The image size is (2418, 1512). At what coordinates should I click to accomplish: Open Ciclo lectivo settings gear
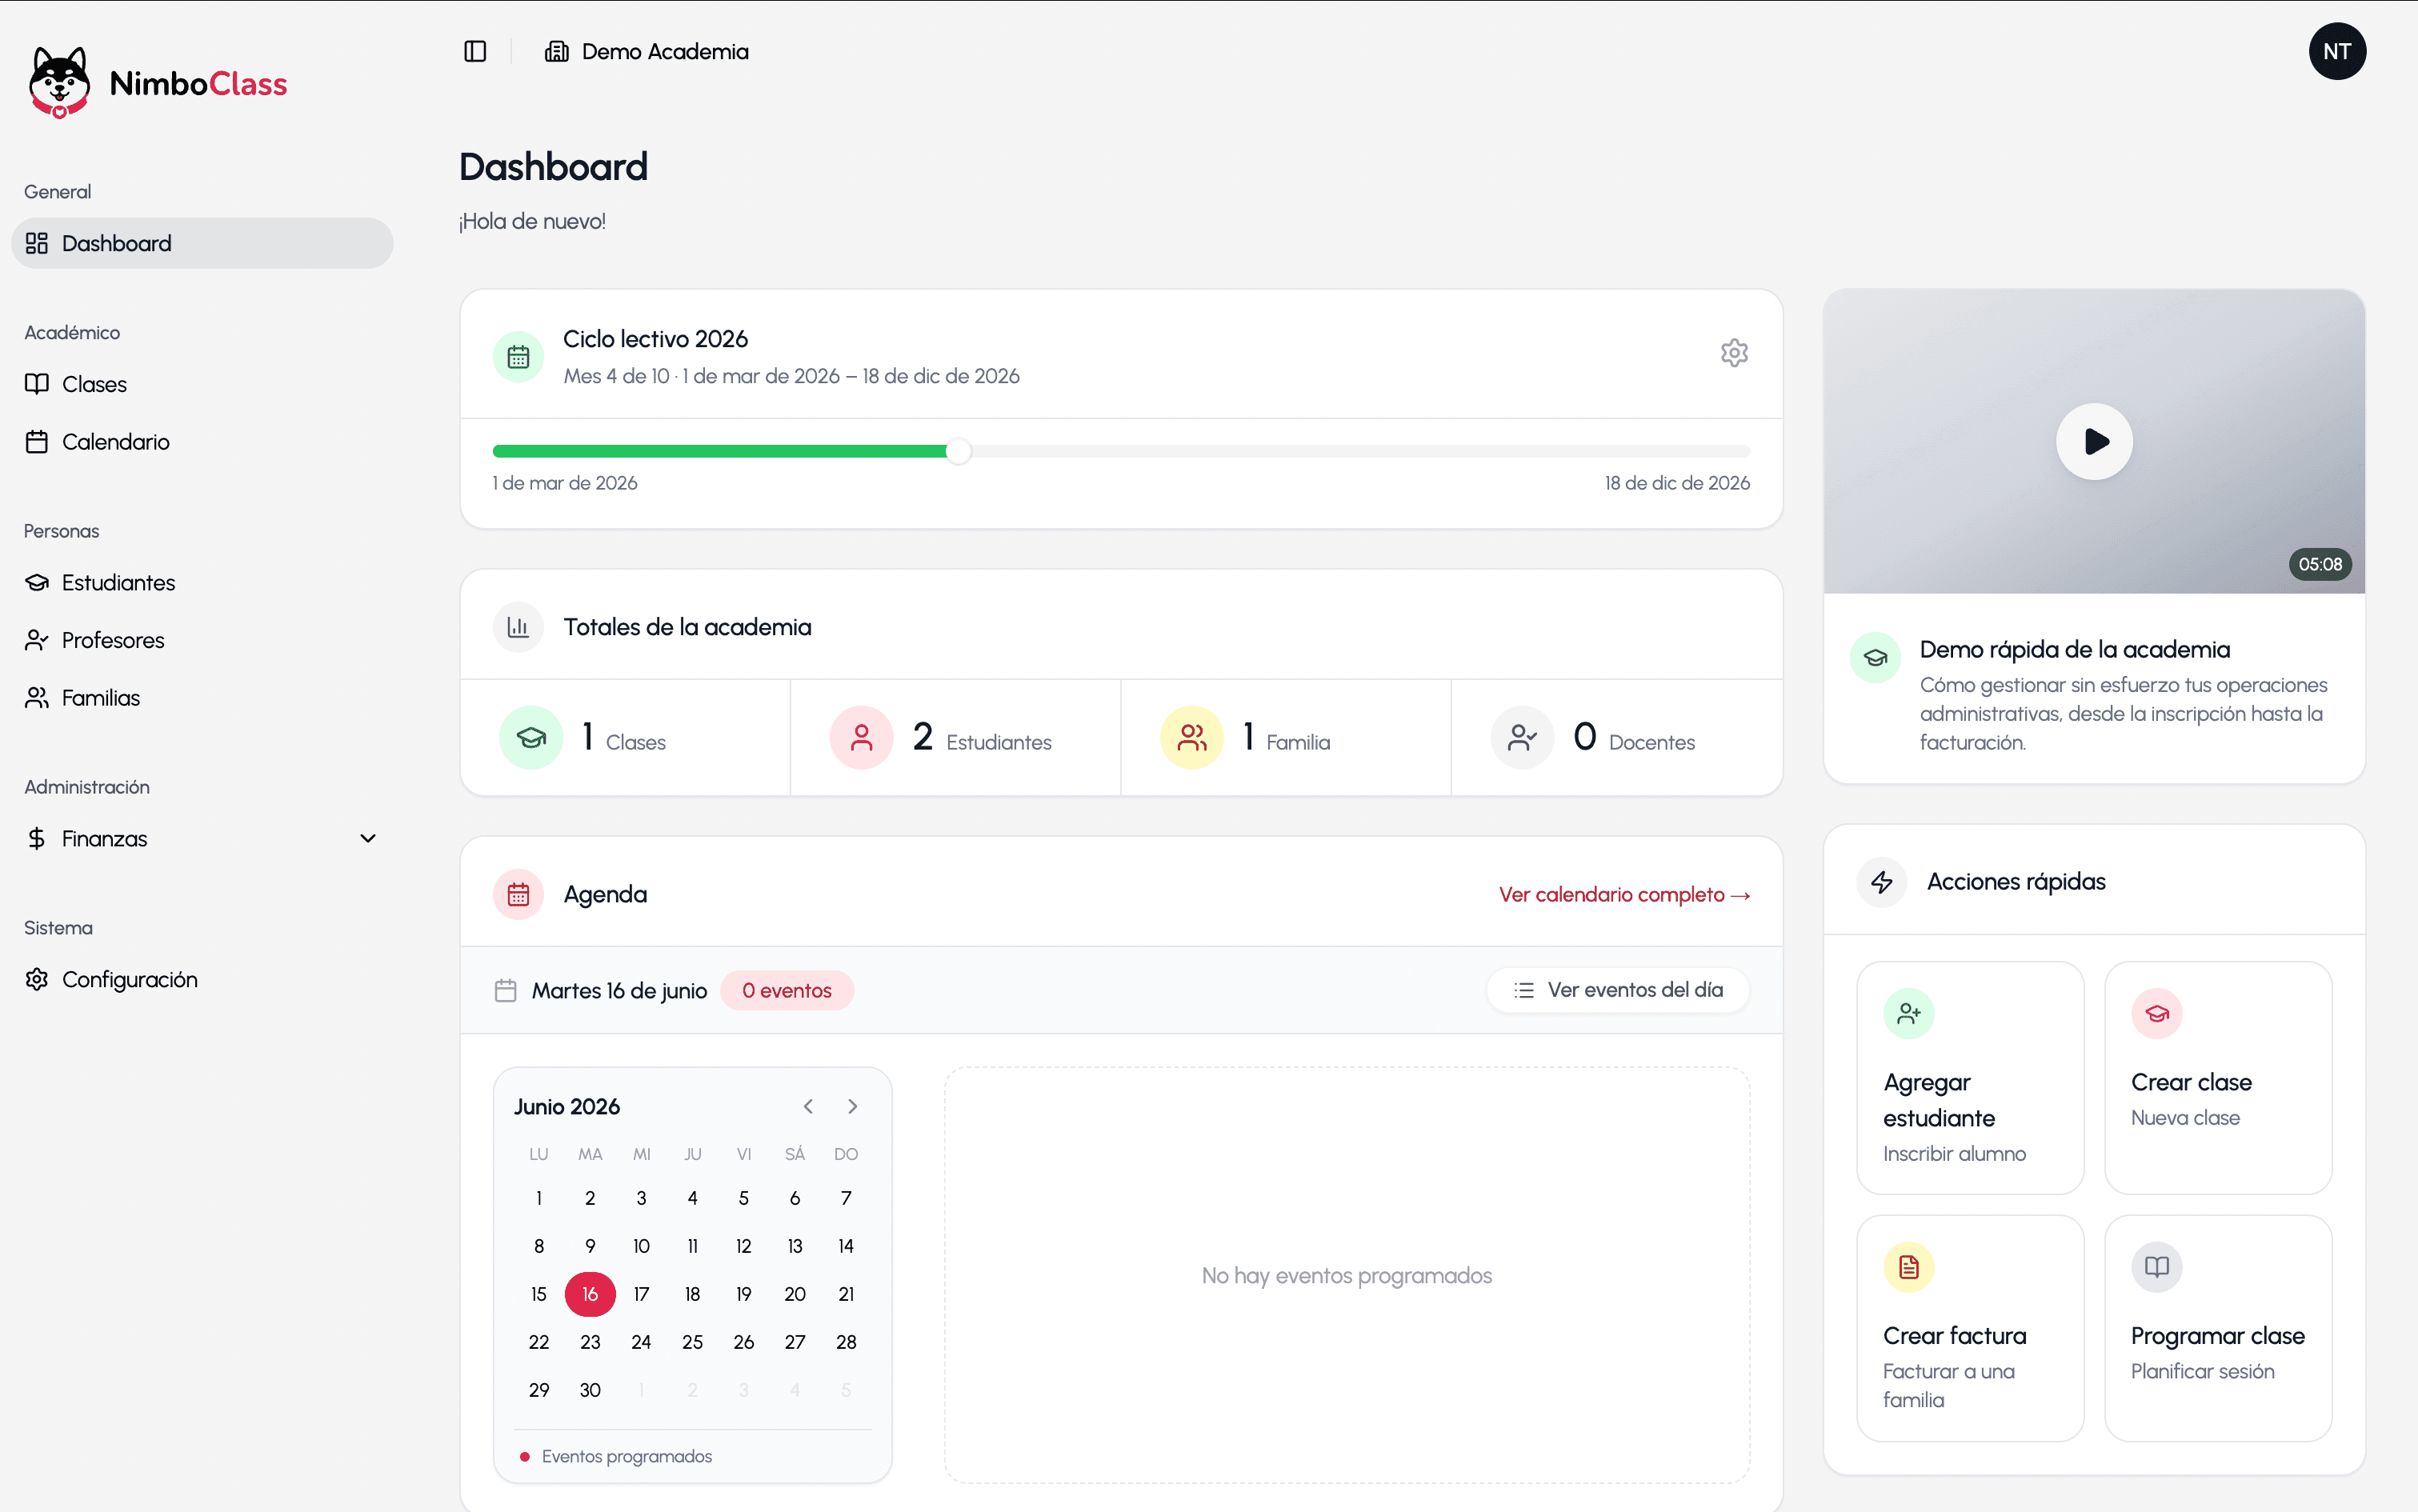pyautogui.click(x=1734, y=353)
